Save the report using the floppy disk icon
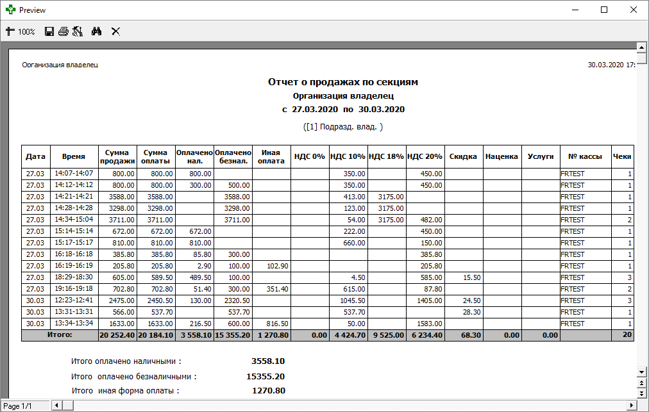The height and width of the screenshot is (412, 649). tap(49, 31)
